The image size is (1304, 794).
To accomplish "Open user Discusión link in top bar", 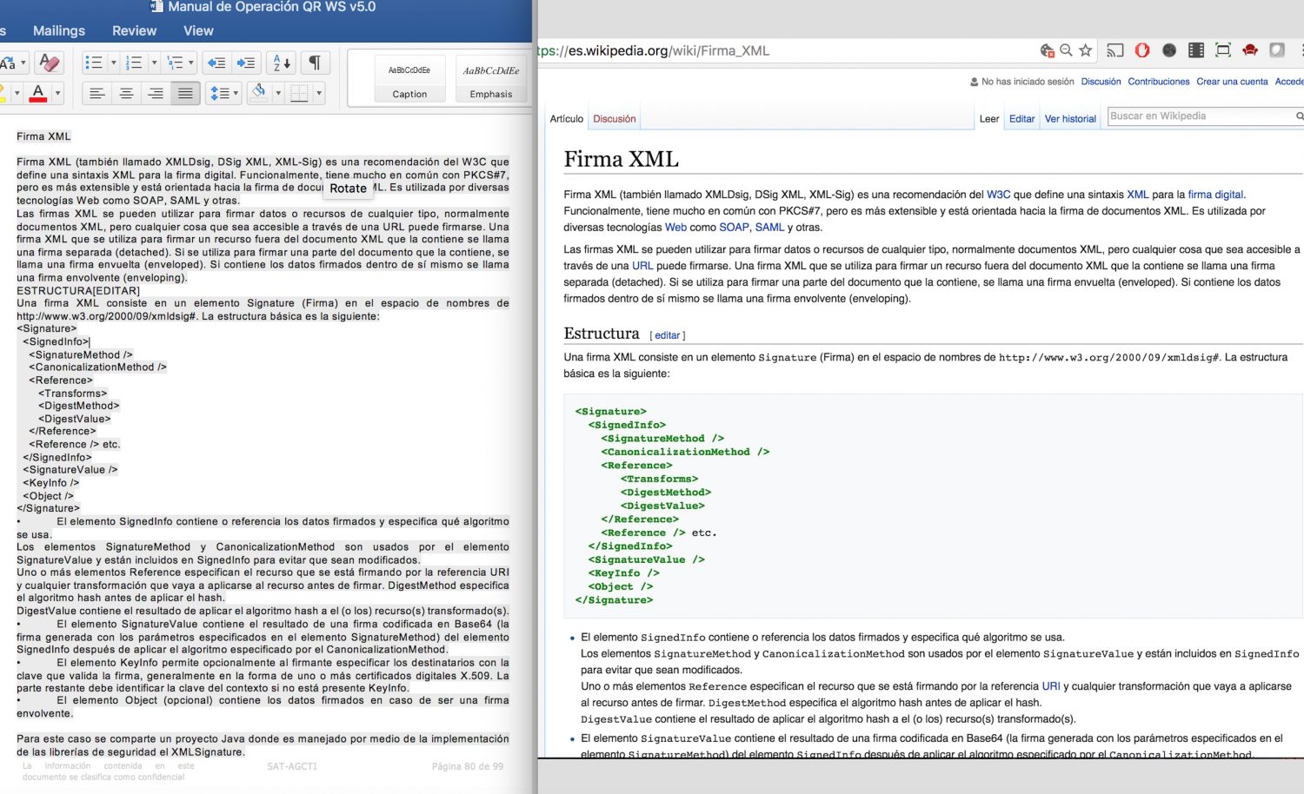I will [1101, 82].
